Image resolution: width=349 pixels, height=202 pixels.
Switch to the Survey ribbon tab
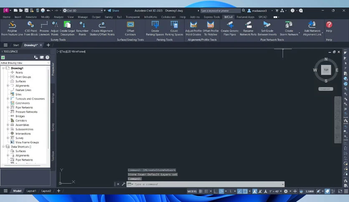[x=109, y=17]
